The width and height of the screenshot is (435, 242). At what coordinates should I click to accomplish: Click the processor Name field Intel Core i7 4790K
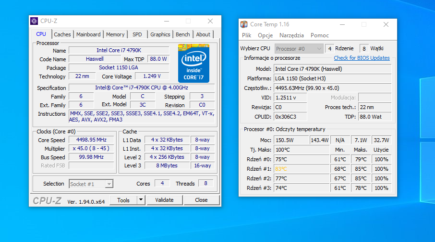click(119, 50)
